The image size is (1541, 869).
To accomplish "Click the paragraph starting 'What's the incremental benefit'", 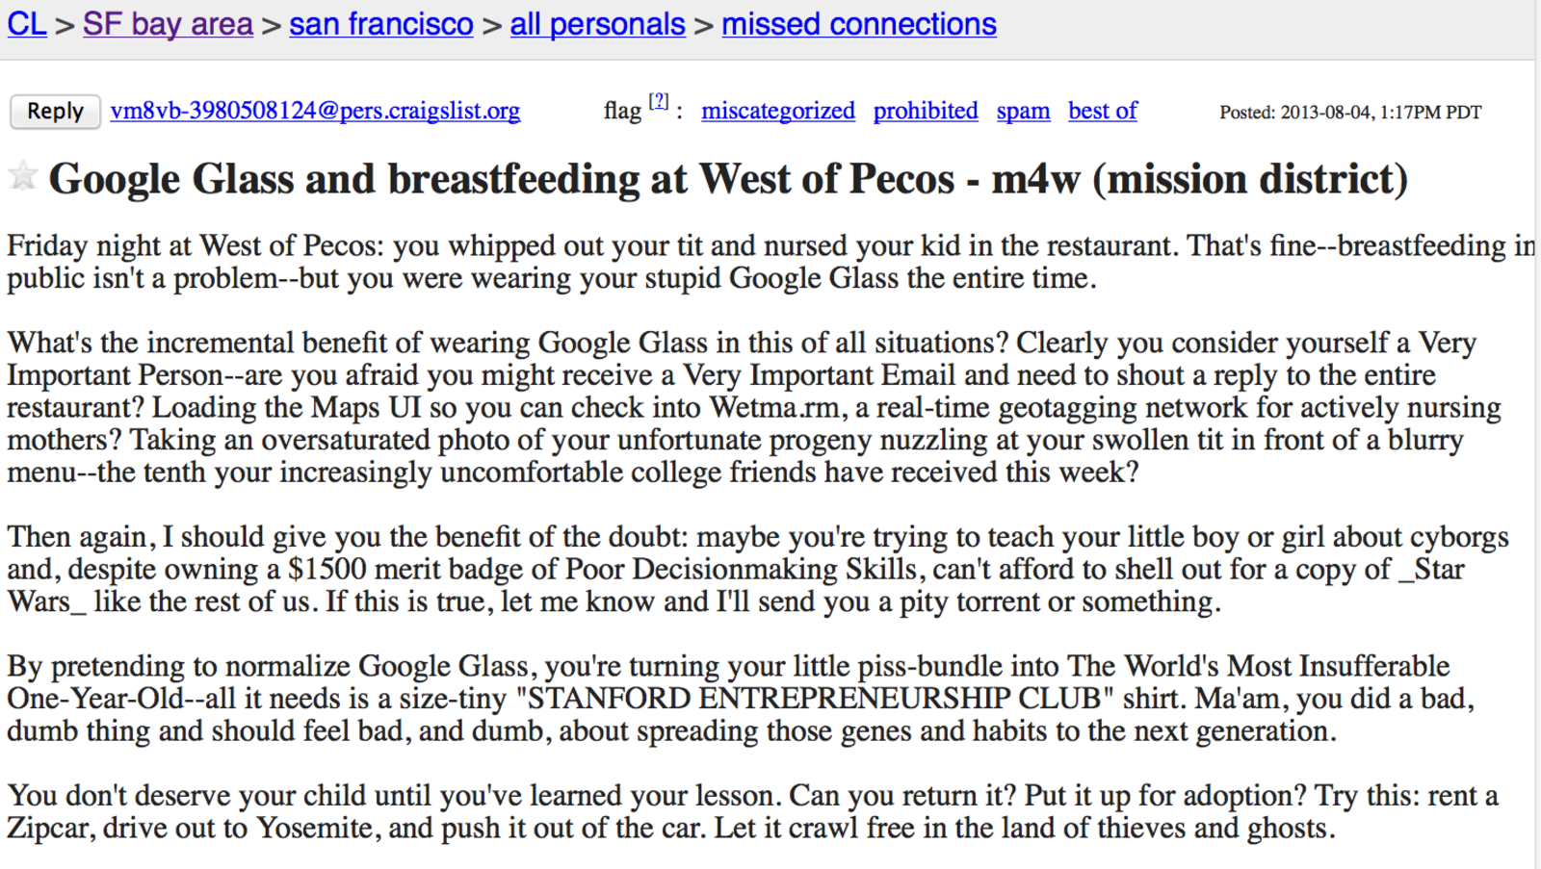I will (x=755, y=407).
